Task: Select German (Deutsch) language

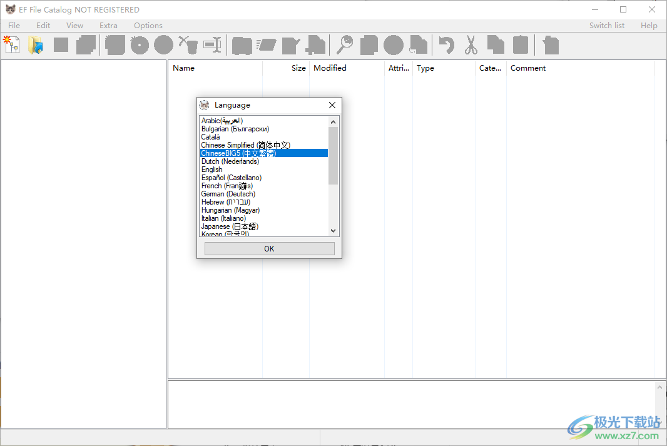Action: [264, 194]
